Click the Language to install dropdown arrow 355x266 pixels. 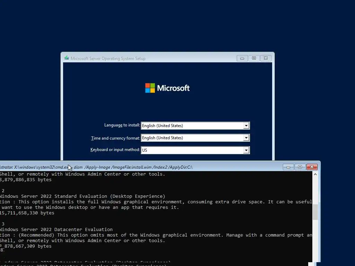point(246,125)
